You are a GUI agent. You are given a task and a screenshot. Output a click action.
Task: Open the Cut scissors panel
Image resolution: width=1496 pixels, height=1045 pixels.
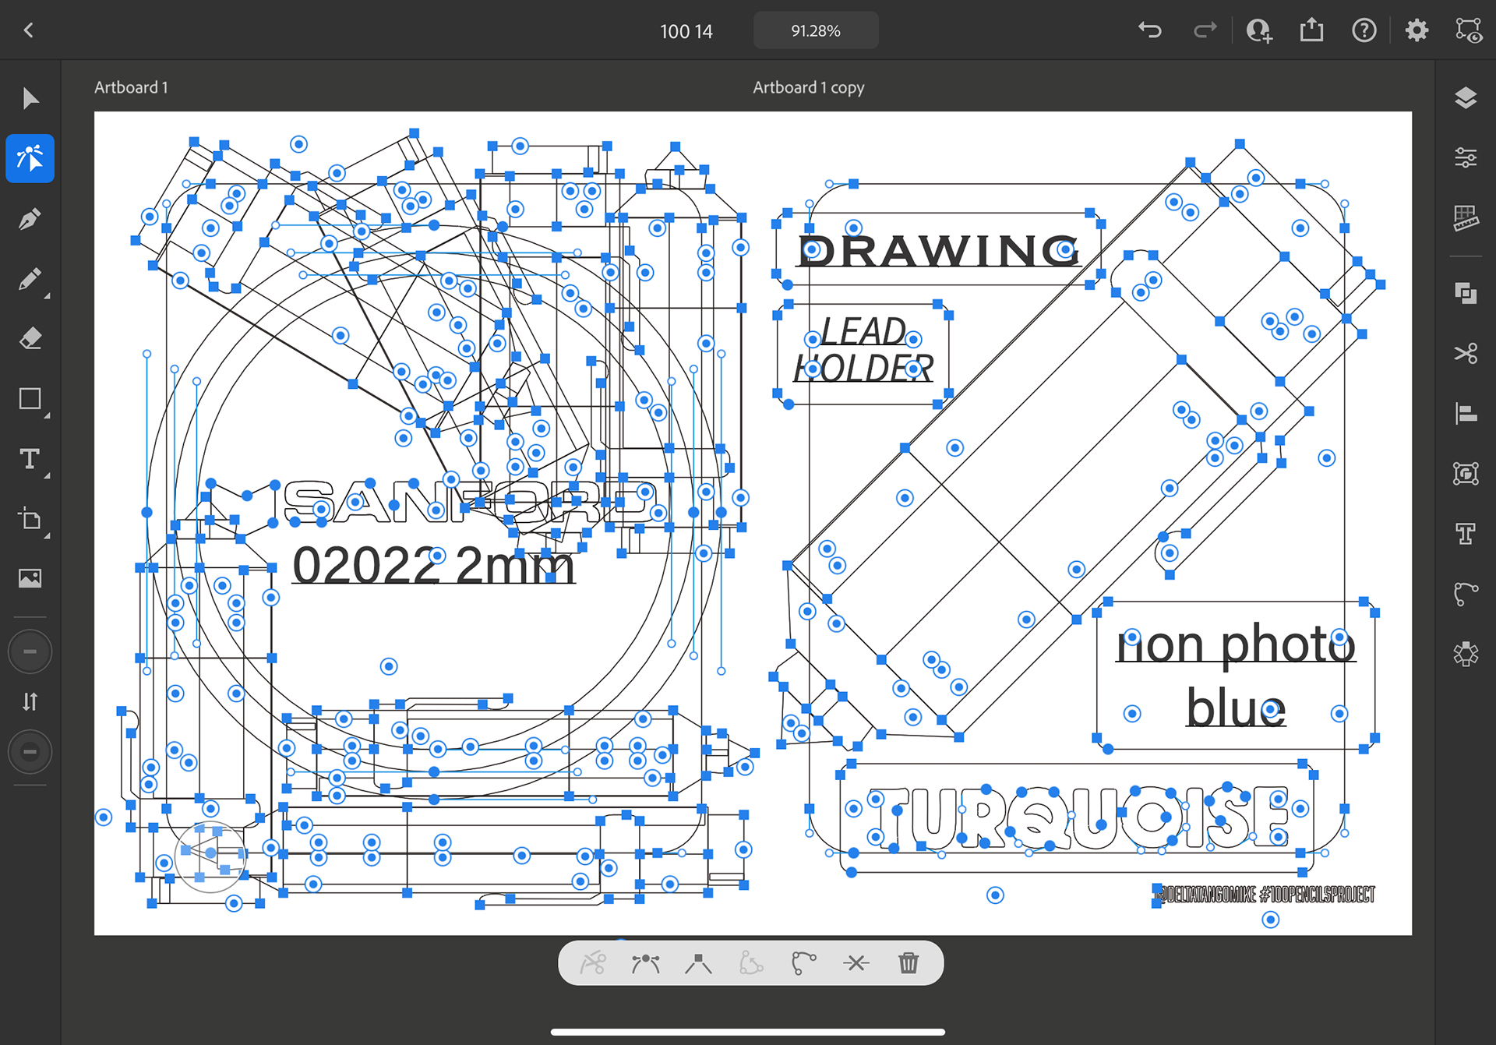click(x=1466, y=353)
